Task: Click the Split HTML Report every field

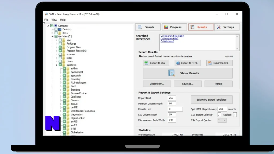Action: click(222, 109)
